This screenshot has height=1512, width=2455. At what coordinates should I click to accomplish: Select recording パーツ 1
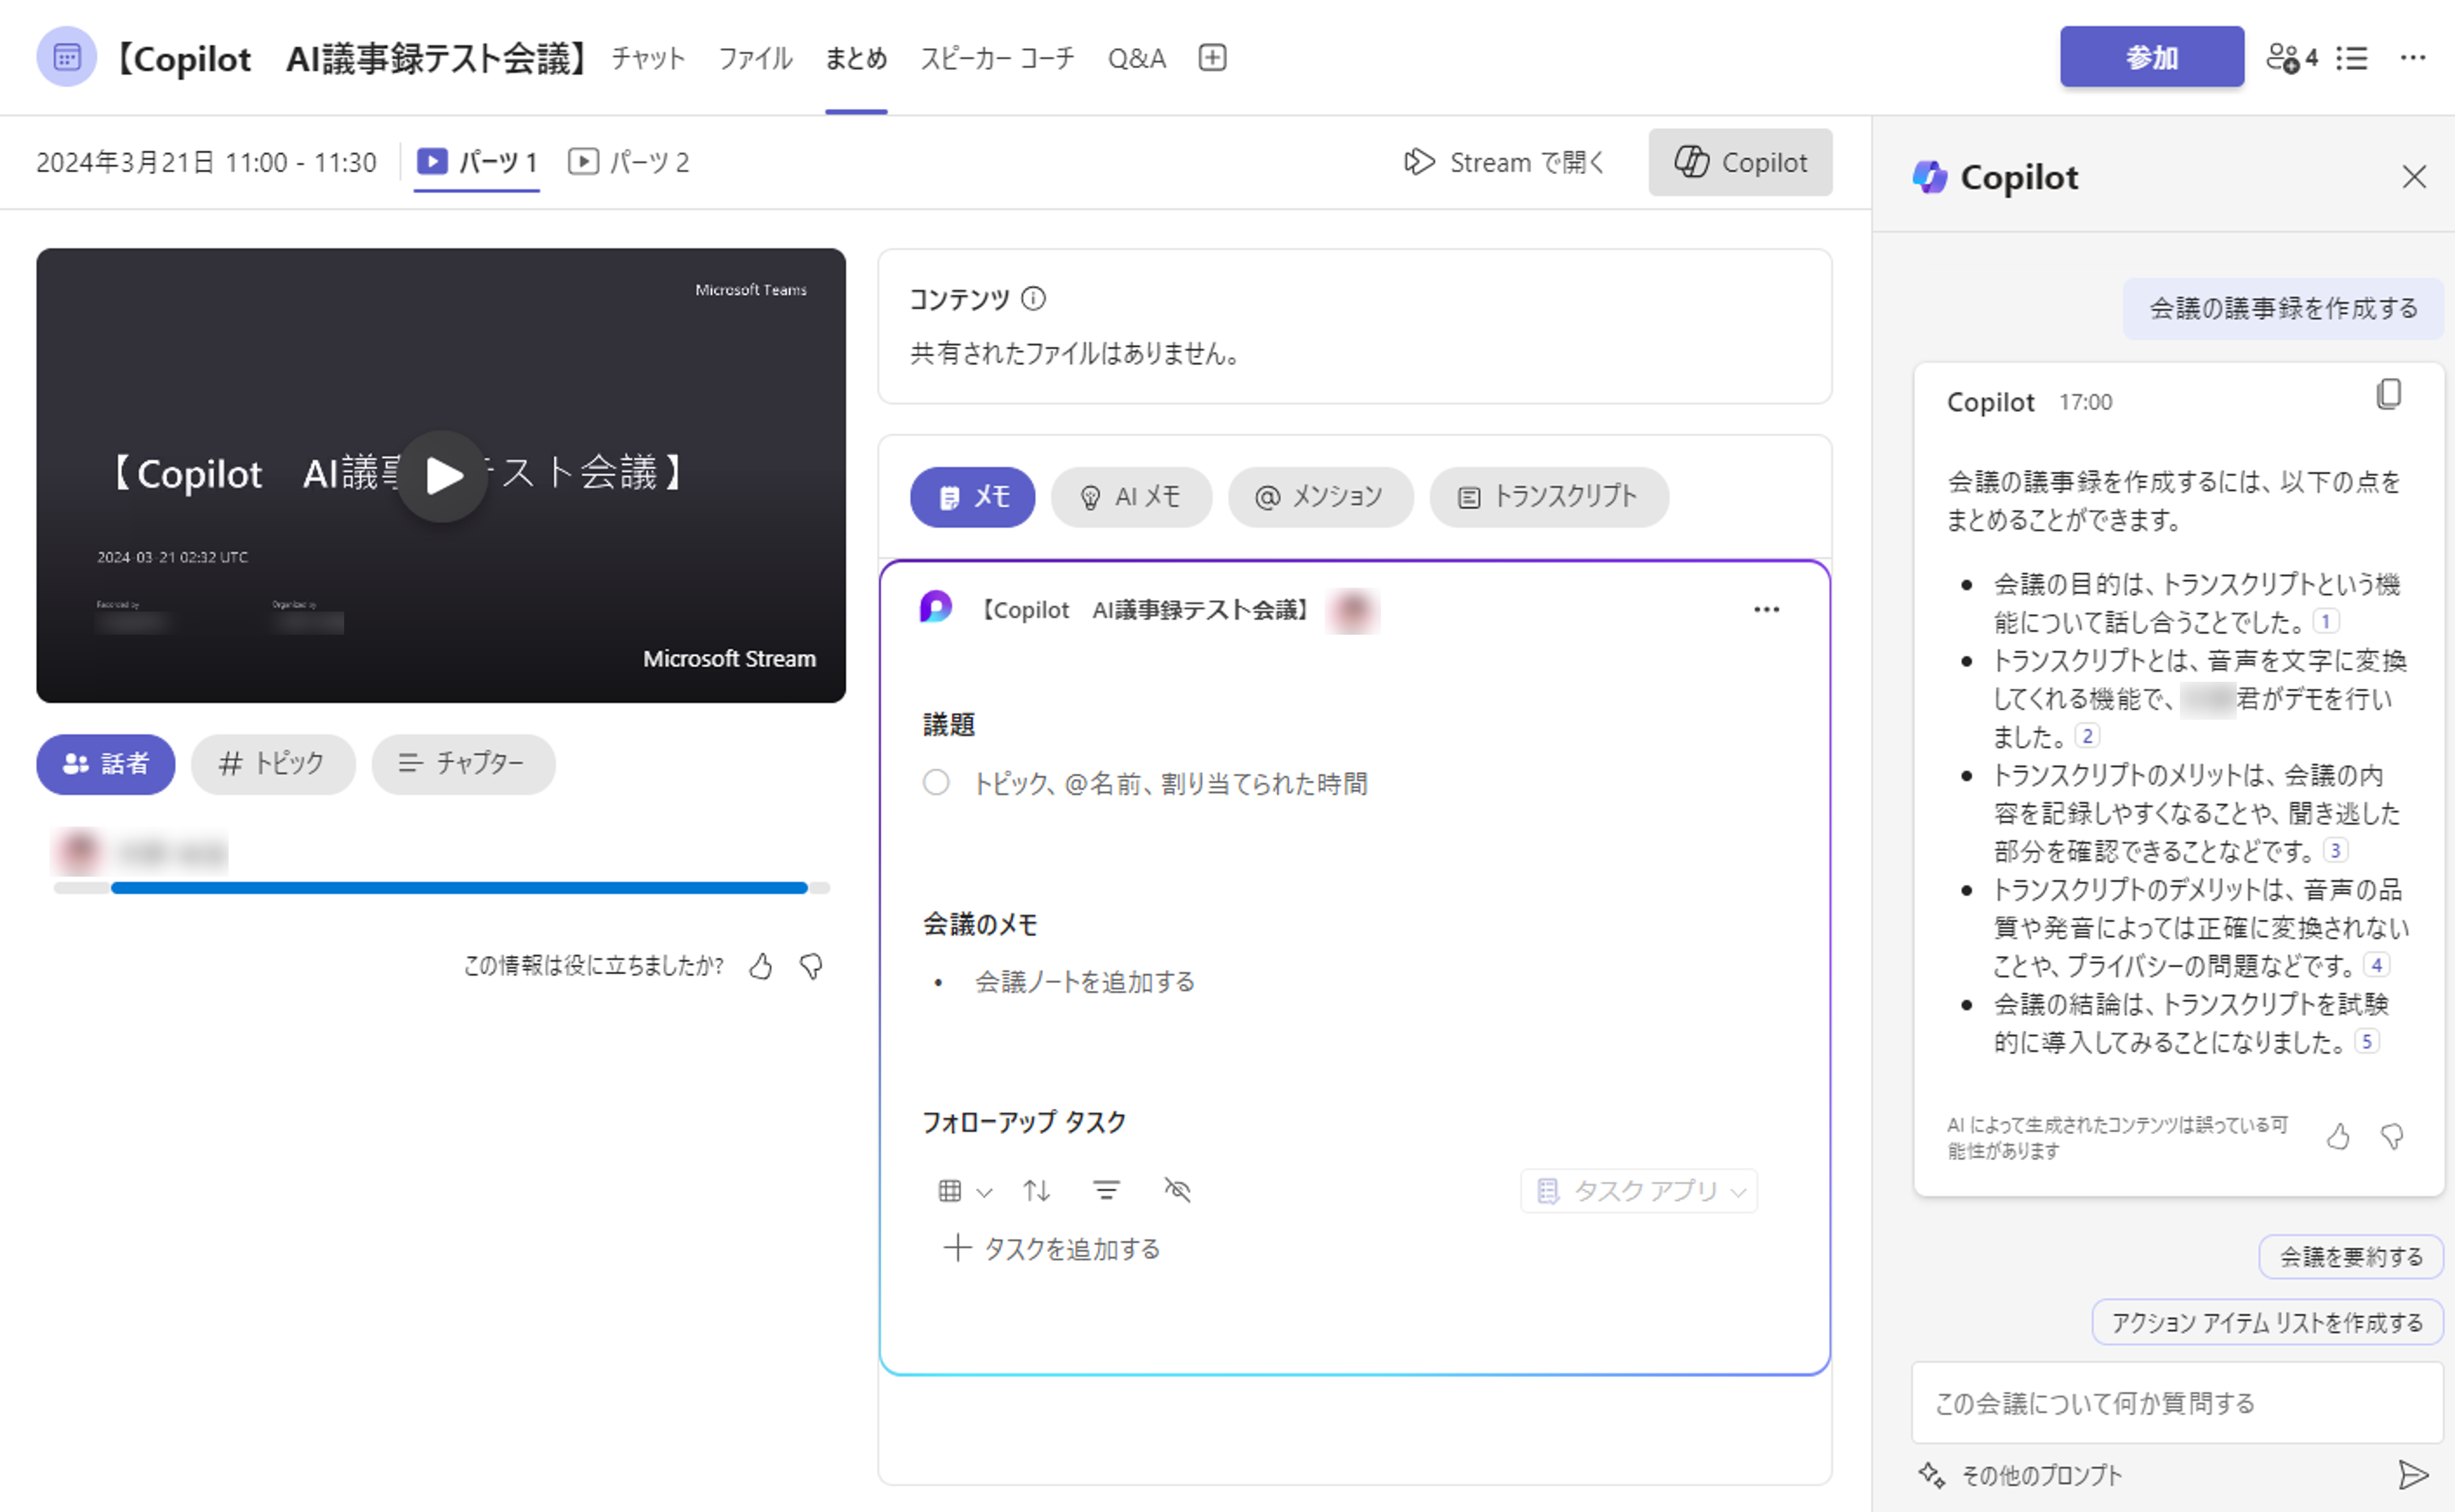[477, 162]
